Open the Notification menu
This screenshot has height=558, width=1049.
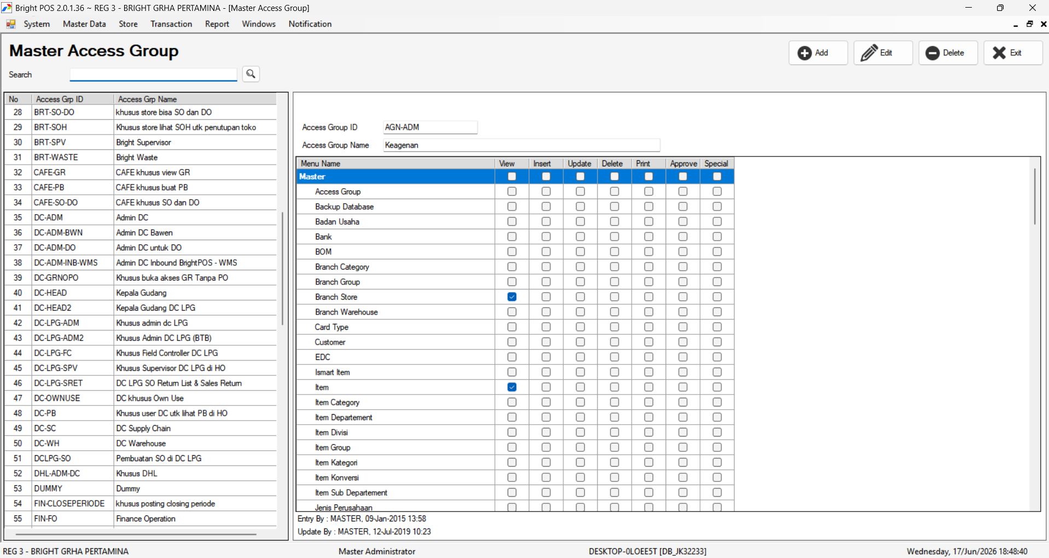tap(310, 24)
